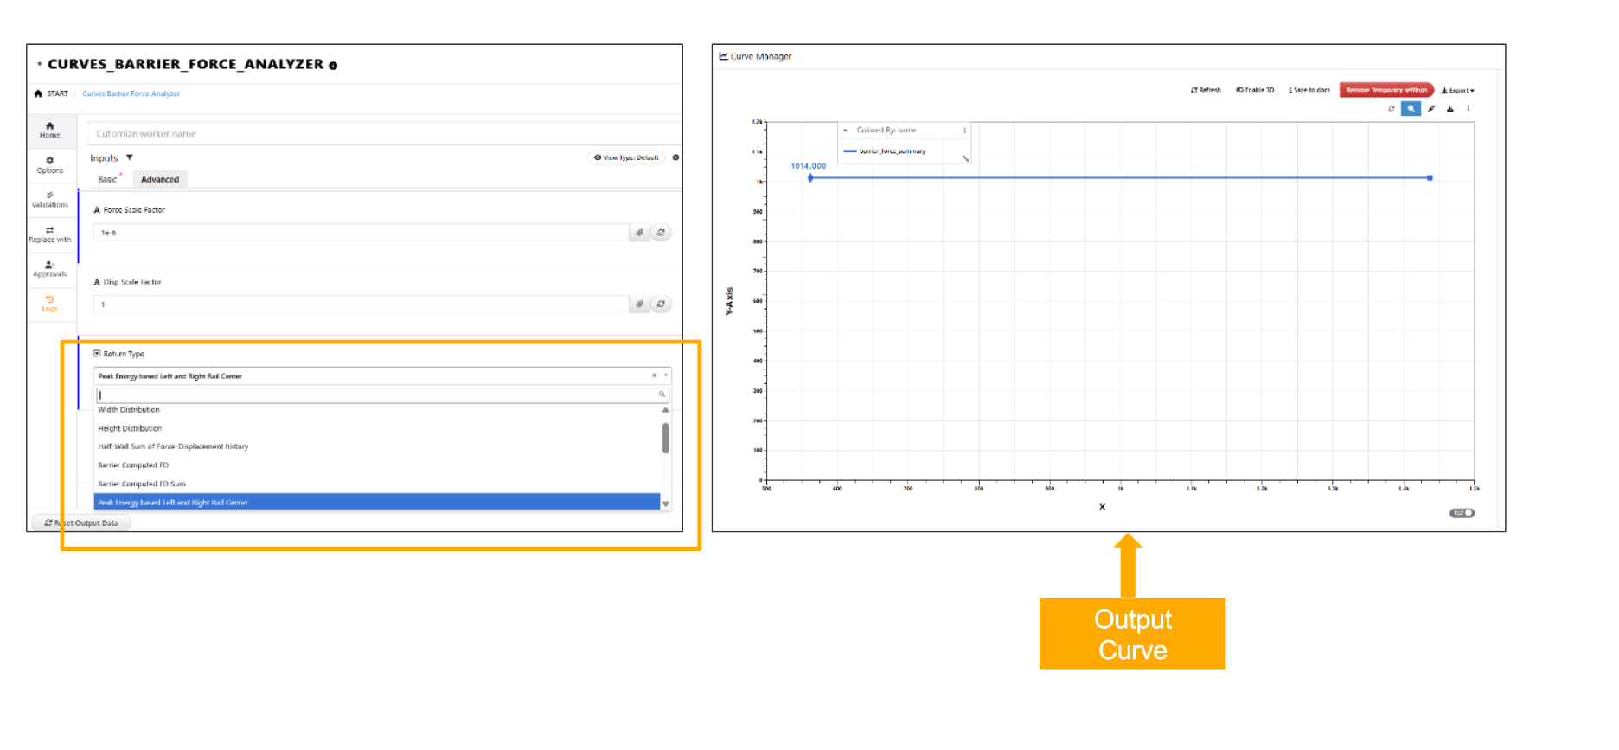Collapse the Inputs section arrow

pyautogui.click(x=130, y=157)
